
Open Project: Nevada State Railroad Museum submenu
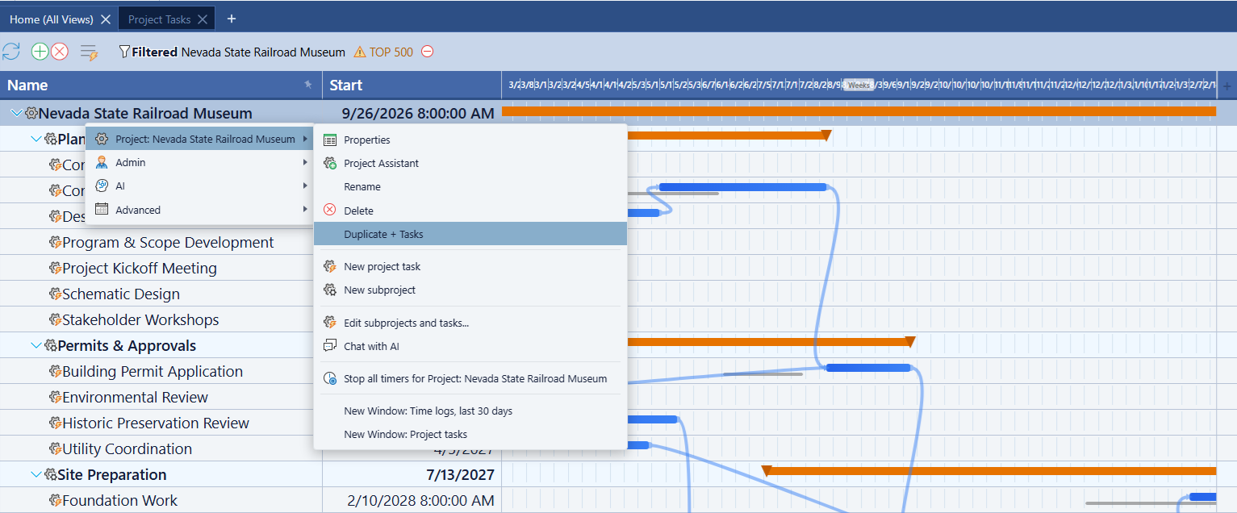199,139
